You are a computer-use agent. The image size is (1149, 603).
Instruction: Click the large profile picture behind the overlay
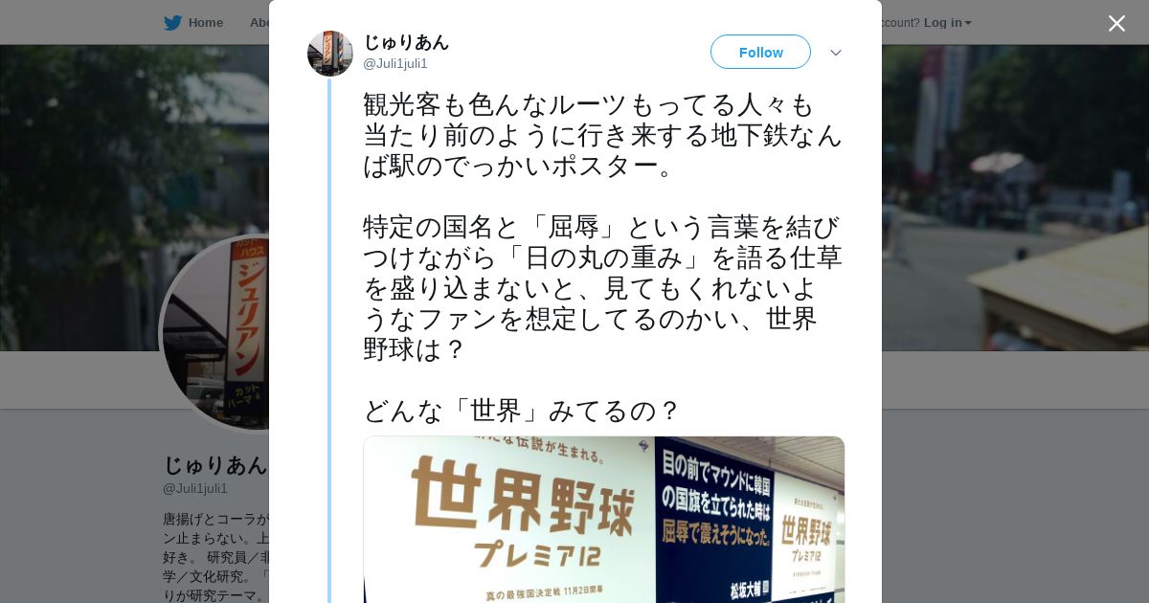pos(215,333)
